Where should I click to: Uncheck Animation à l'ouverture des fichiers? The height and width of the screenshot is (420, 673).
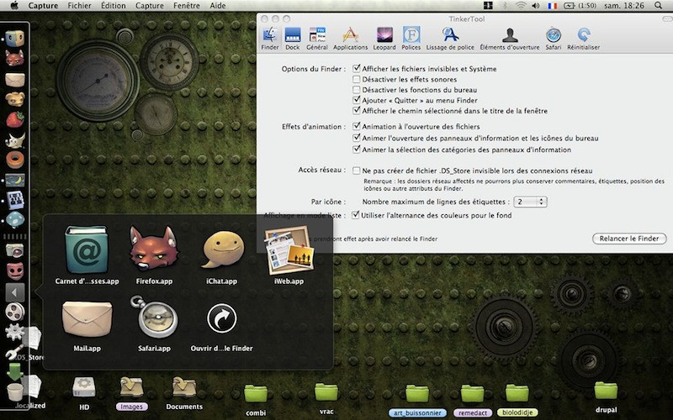coord(357,127)
